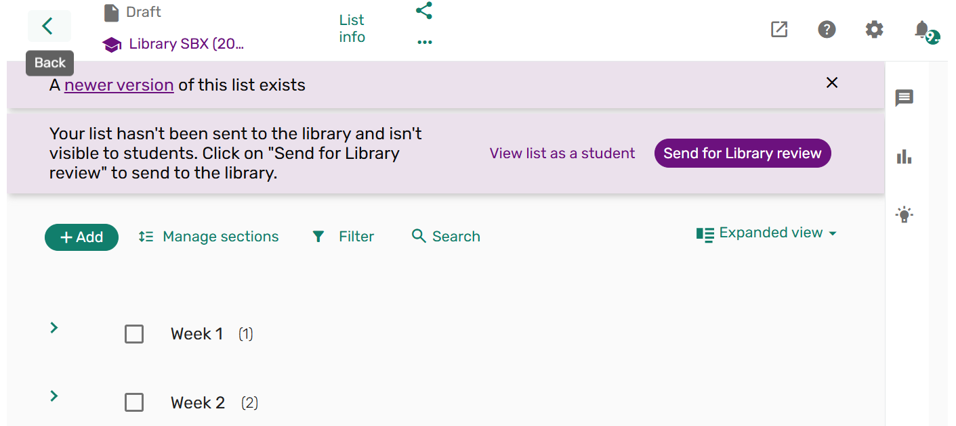The image size is (956, 426).
Task: Open the Expanded view dropdown
Action: click(766, 233)
